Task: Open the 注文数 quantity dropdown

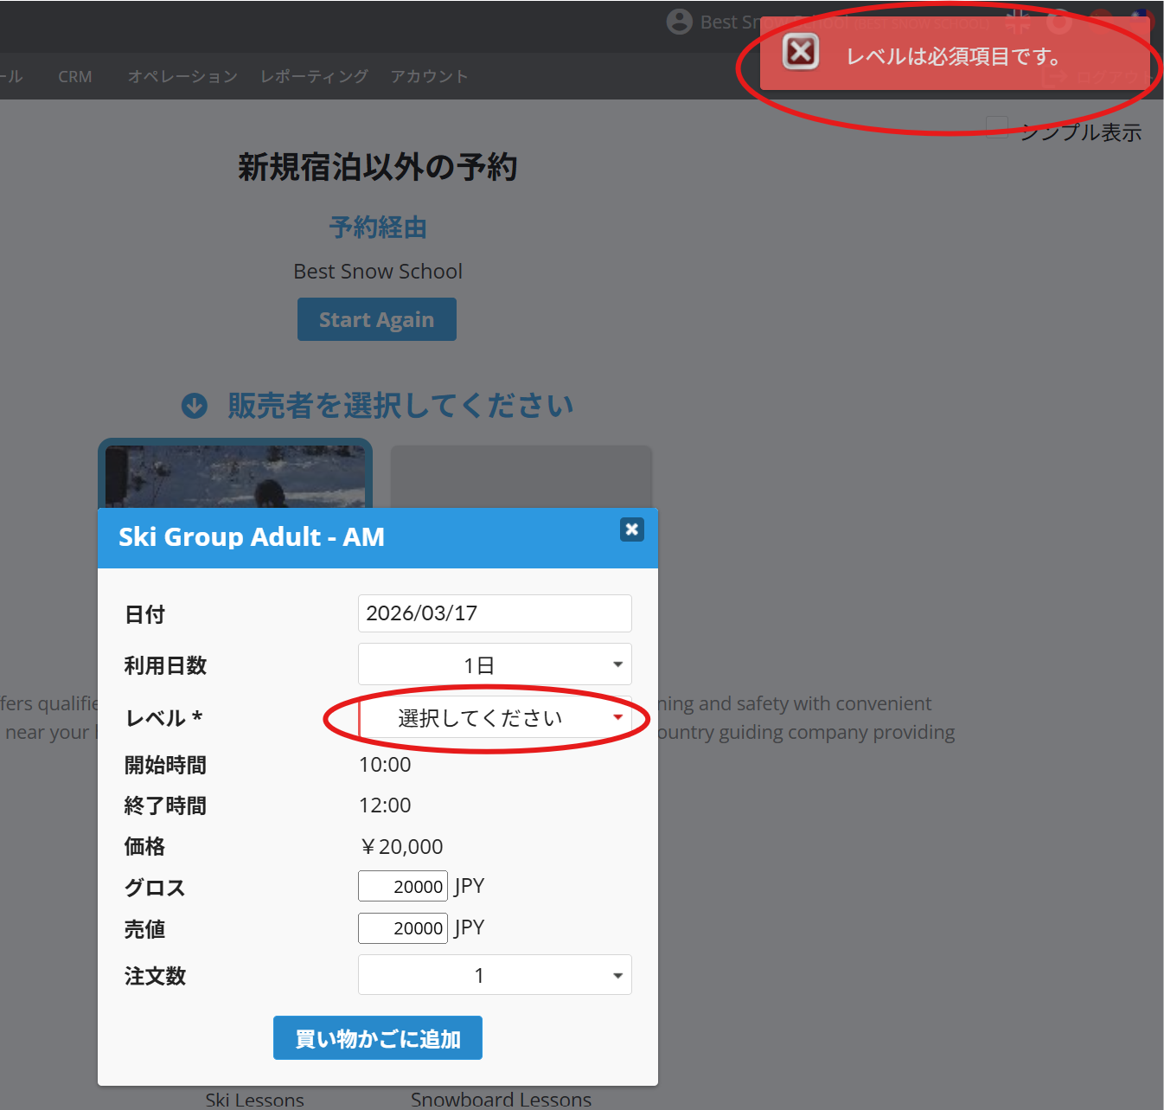Action: click(x=494, y=975)
